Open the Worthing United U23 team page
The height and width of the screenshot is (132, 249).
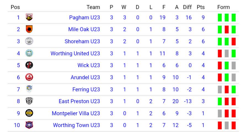[75, 53]
